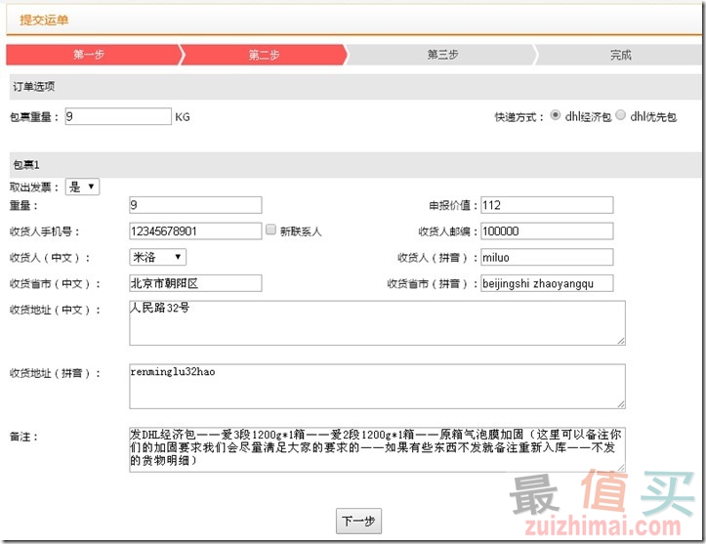Click the KG unit label
Image resolution: width=706 pixels, height=544 pixels.
pyautogui.click(x=183, y=117)
